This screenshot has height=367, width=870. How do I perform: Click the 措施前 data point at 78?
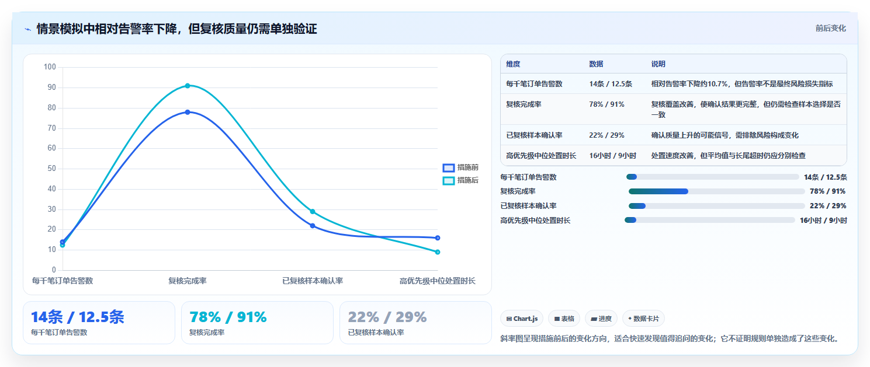[188, 112]
